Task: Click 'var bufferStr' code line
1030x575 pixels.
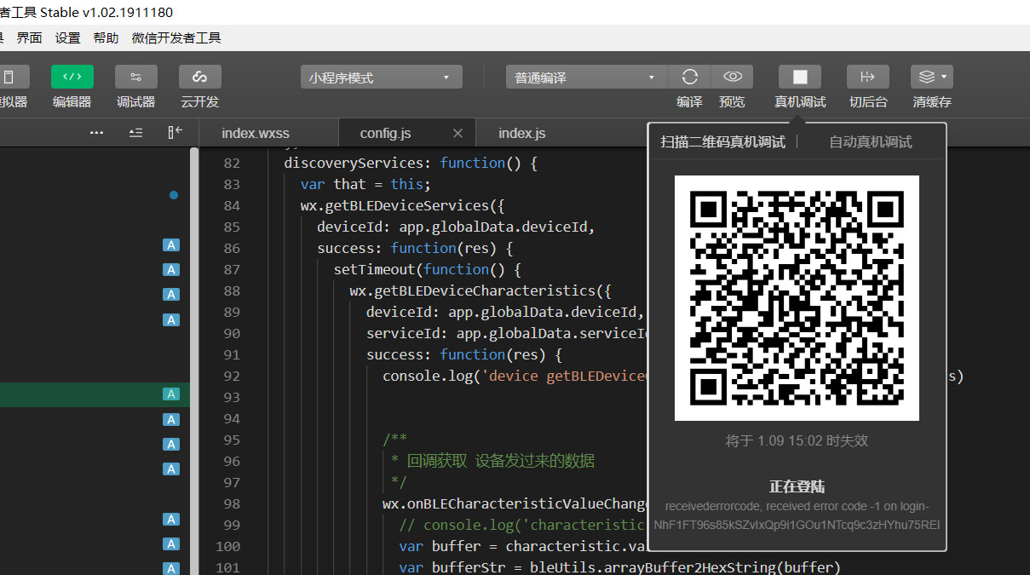Action: click(620, 567)
